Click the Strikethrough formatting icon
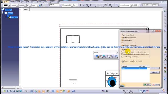This screenshot has width=168, height=94. pyautogui.click(x=91, y=5)
